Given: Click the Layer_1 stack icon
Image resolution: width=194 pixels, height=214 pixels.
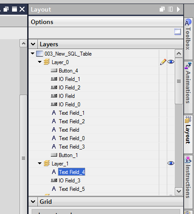Looking at the screenshot, I should pos(47,163).
